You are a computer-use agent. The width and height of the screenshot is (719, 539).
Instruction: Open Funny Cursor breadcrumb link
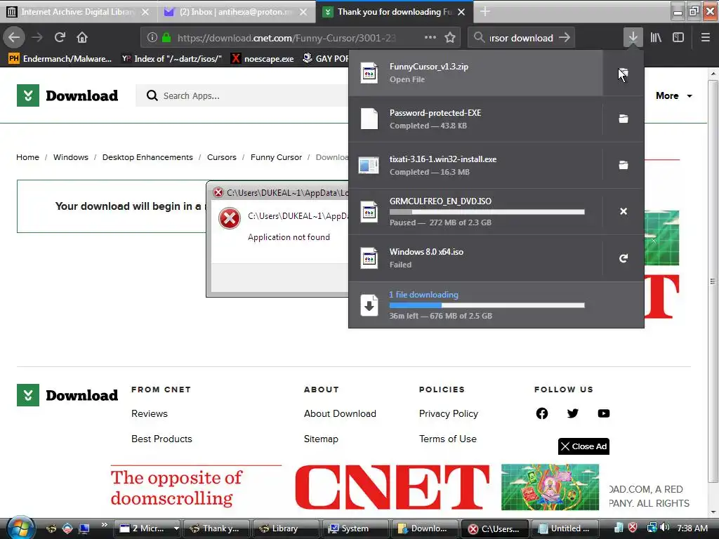tap(276, 157)
